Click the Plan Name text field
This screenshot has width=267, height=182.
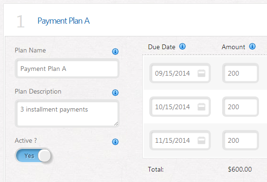[67, 69]
